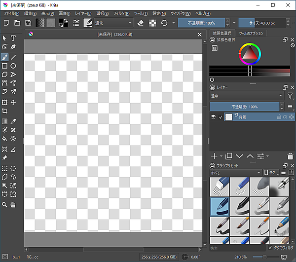
Task: Choose the Color Picker eyedropper tool
Action: (13, 121)
